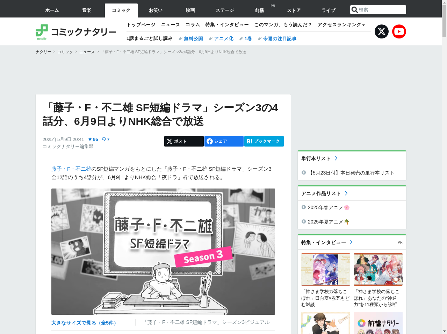Click コミックナタリー編集部 author text
Image resolution: width=447 pixels, height=334 pixels.
pyautogui.click(x=68, y=147)
